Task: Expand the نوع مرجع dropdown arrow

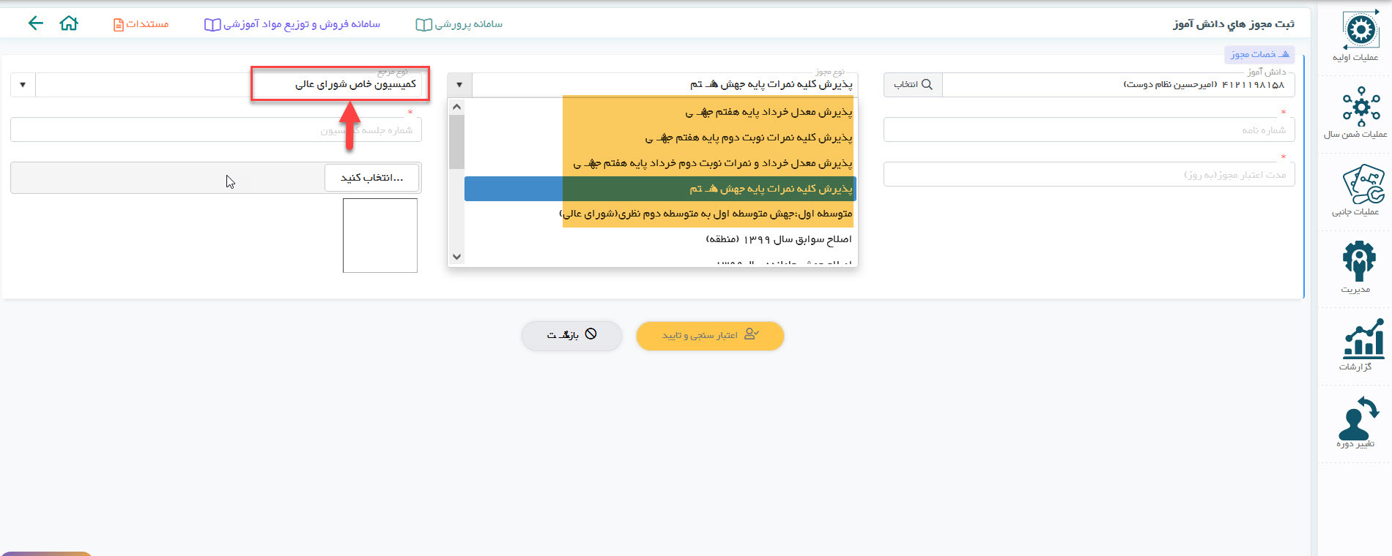Action: pyautogui.click(x=23, y=85)
